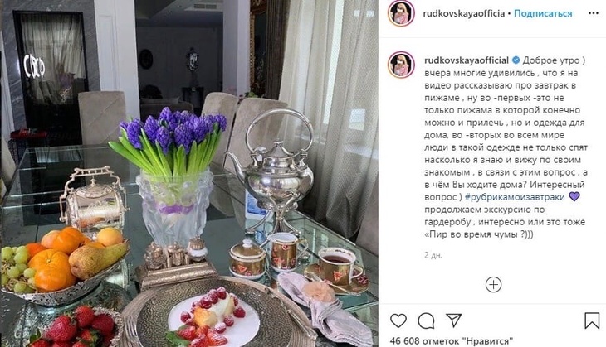Viewport: 606px width, 347px height.
Task: Click the 2 дн. post timestamp
Action: point(433,255)
